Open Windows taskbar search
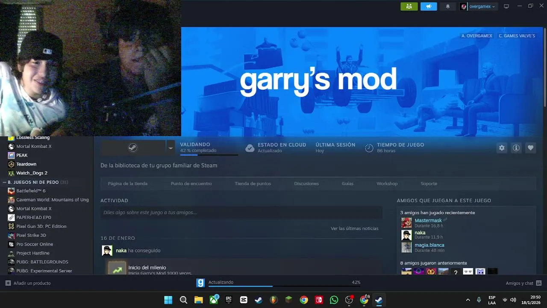 [x=183, y=300]
